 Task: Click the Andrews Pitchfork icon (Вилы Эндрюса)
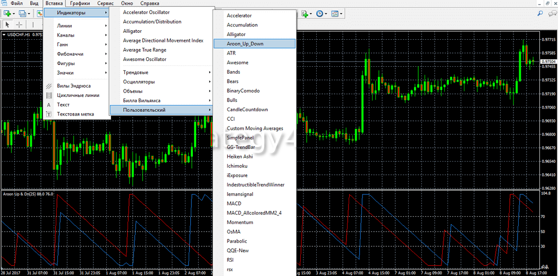click(49, 86)
